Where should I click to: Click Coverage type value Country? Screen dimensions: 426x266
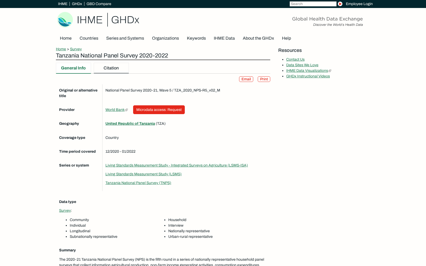point(112,138)
